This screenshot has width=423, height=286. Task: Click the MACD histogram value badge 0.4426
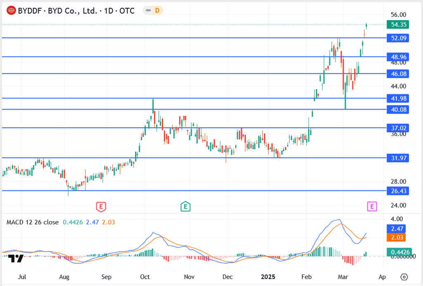[400, 253]
